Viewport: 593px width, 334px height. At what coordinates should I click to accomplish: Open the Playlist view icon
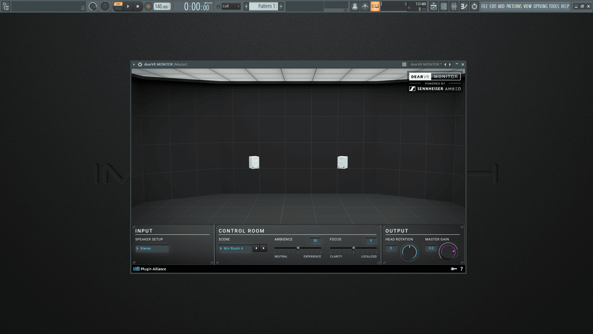point(434,6)
